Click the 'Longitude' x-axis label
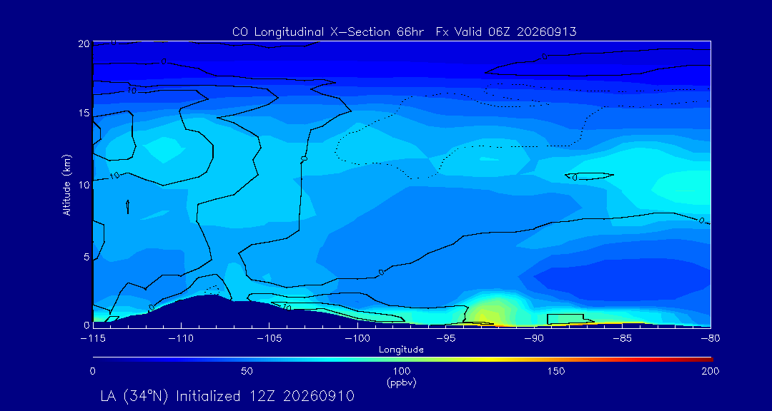 401,350
